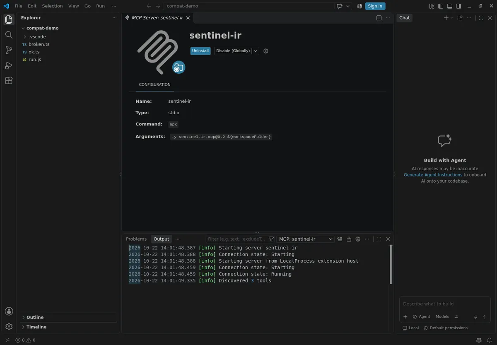
Task: Switch to the Problems tab
Action: 136,239
